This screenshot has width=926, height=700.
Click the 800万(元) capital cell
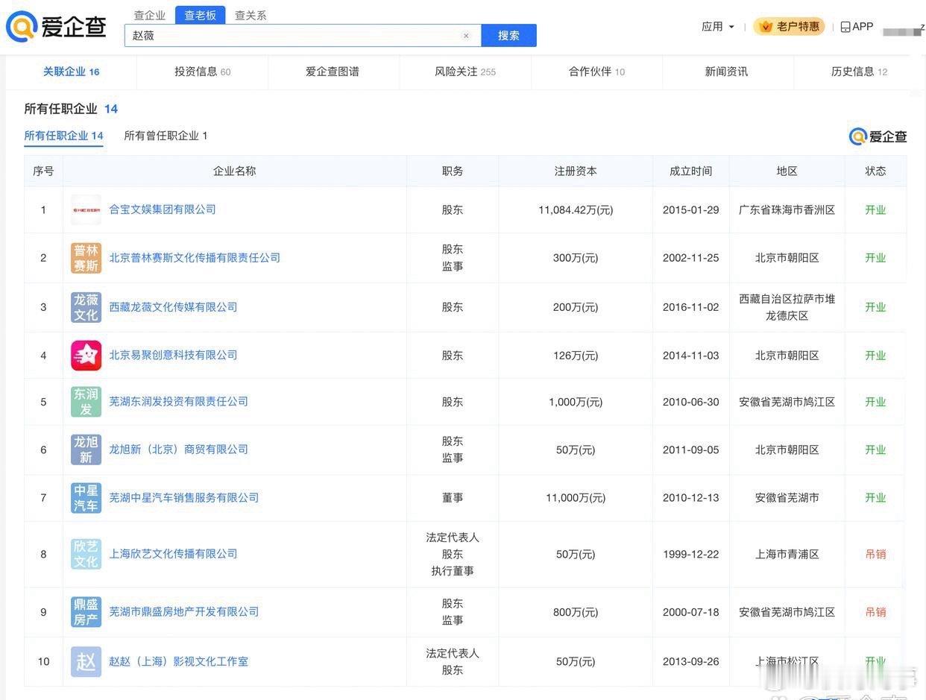(576, 613)
